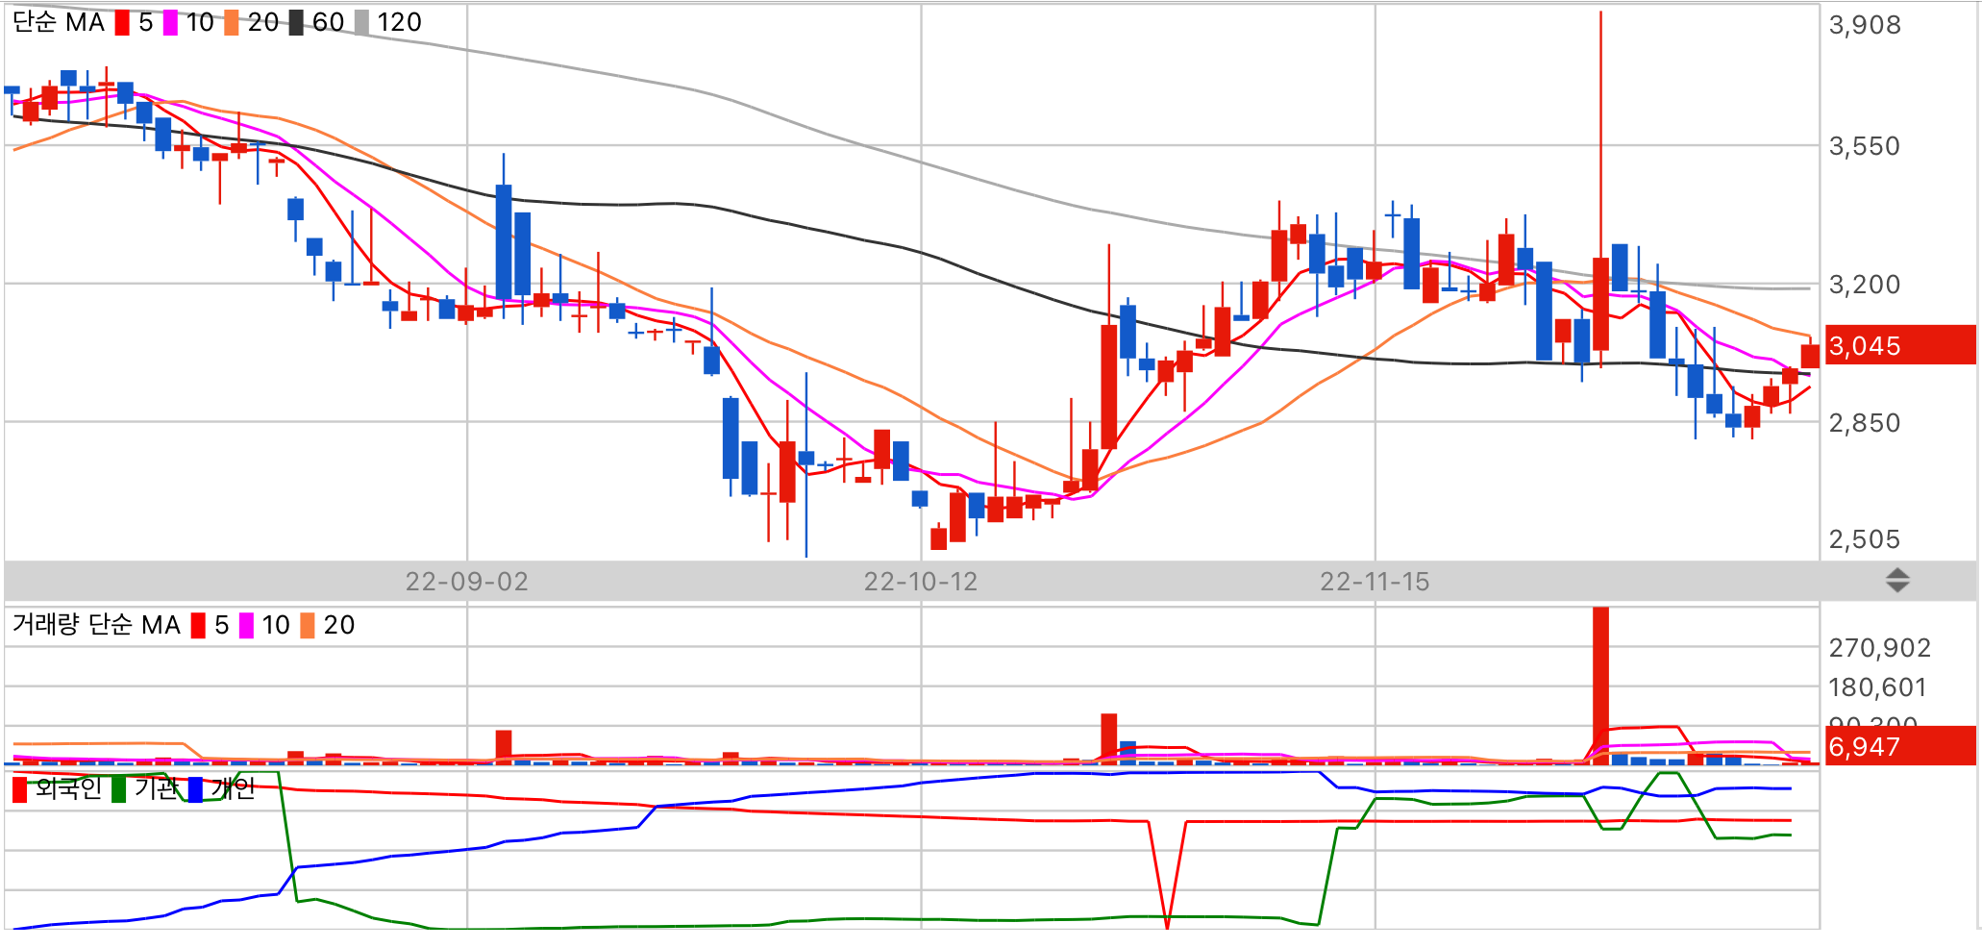Viewport: 1982px width, 948px height.
Task: Click the 거래량 단순 MA legend label
Action: [x=96, y=625]
